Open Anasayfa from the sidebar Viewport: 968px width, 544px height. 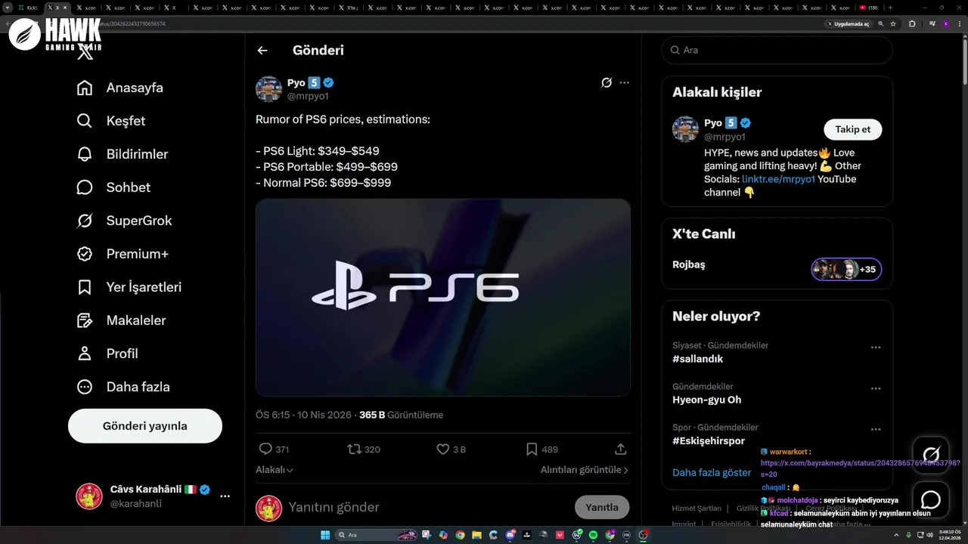click(x=120, y=88)
